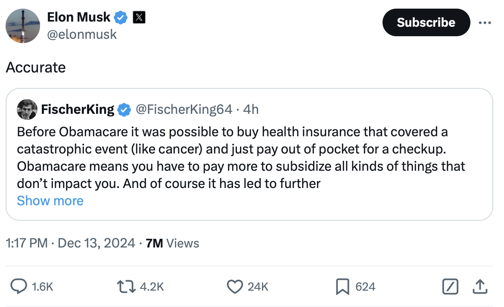Open the @elonmusk handle link

pos(81,34)
